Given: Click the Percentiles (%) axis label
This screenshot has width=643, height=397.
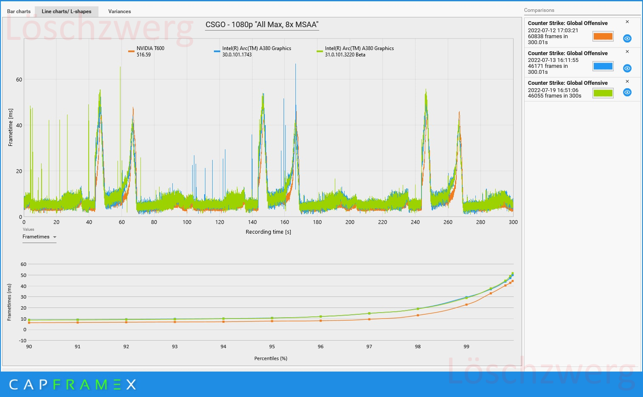Looking at the screenshot, I should tap(271, 358).
